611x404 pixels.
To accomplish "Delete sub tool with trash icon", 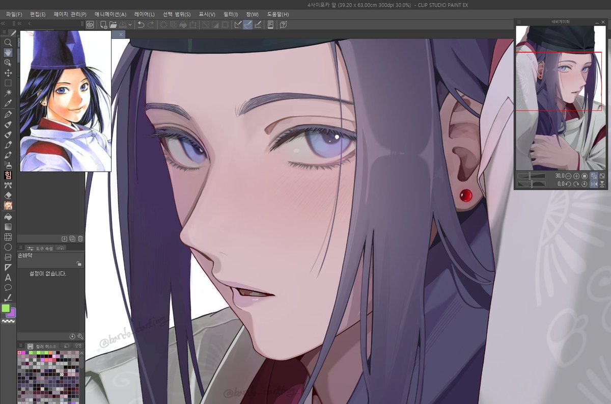I will 80,238.
